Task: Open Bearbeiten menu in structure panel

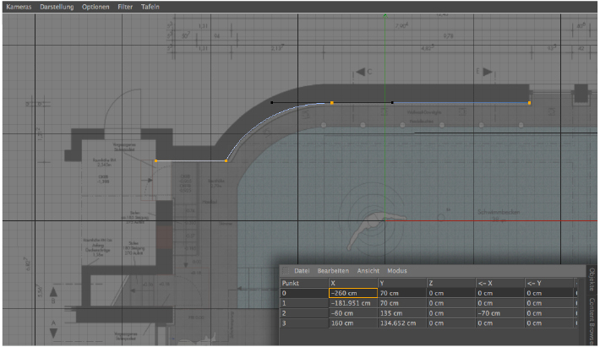Action: [335, 270]
